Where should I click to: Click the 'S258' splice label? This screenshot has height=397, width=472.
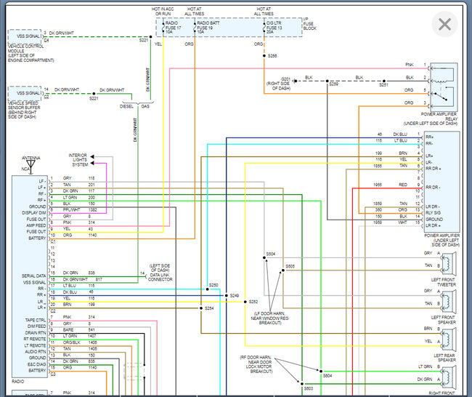(x=272, y=56)
